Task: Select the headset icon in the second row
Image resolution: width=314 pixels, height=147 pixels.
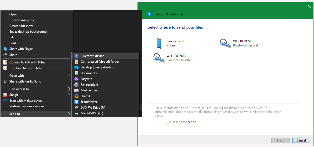Action: pos(159,58)
